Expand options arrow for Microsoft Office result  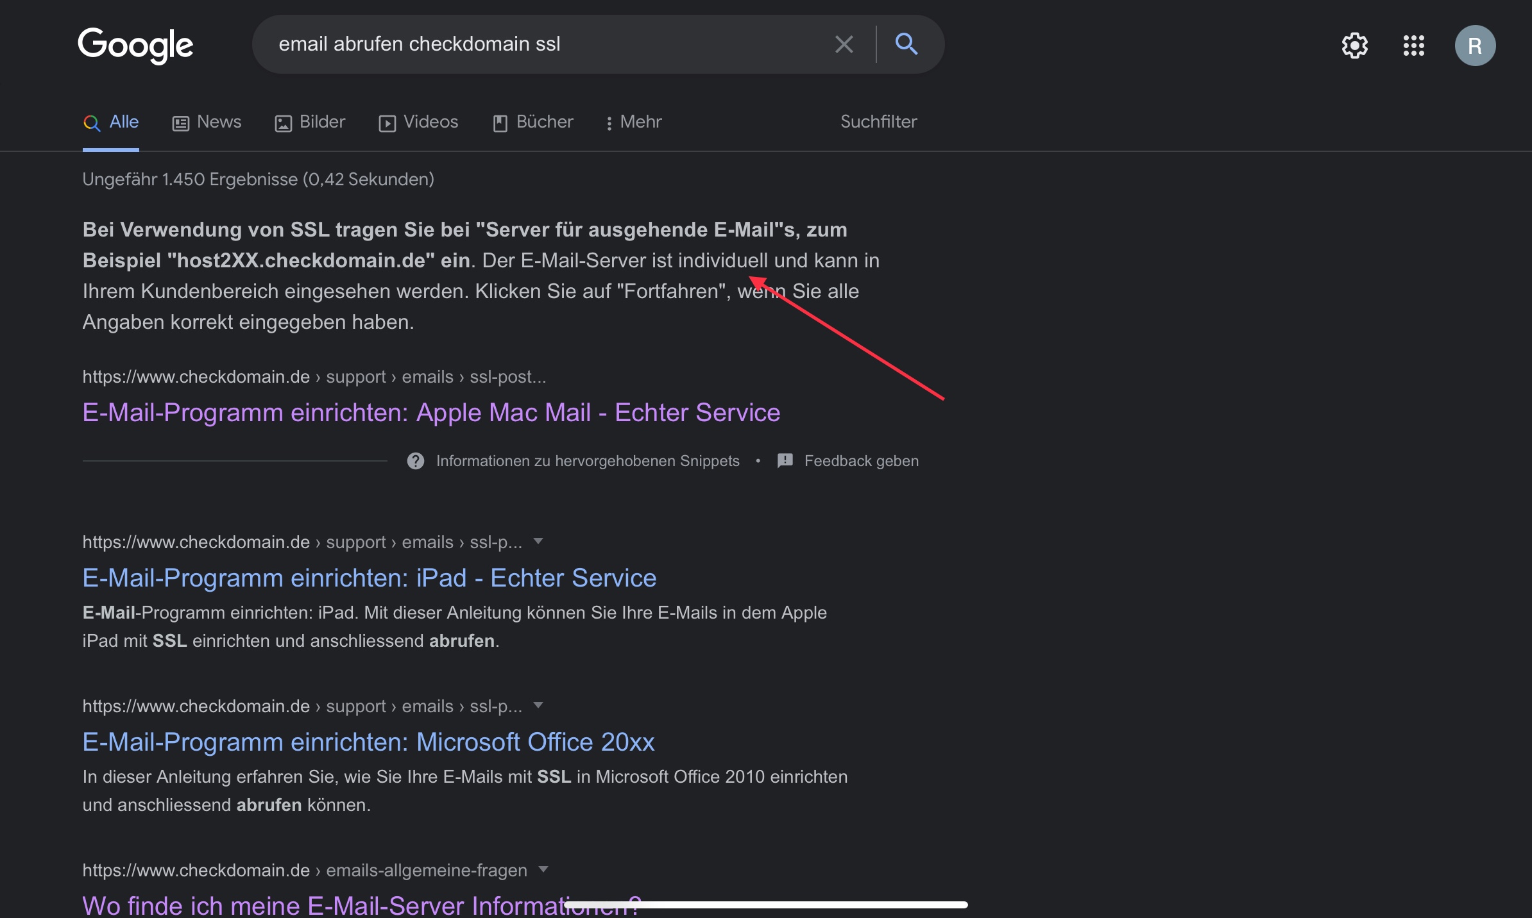pos(538,706)
